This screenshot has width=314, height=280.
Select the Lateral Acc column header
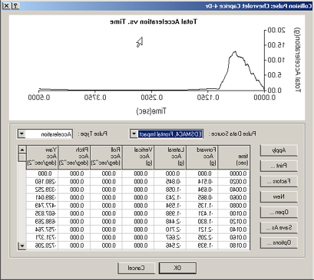(x=170, y=157)
